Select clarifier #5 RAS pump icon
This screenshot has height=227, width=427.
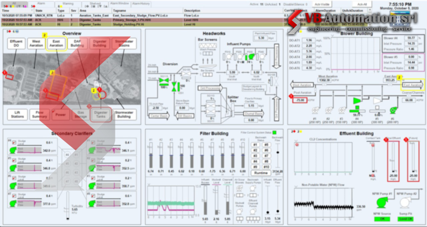coord(13,168)
